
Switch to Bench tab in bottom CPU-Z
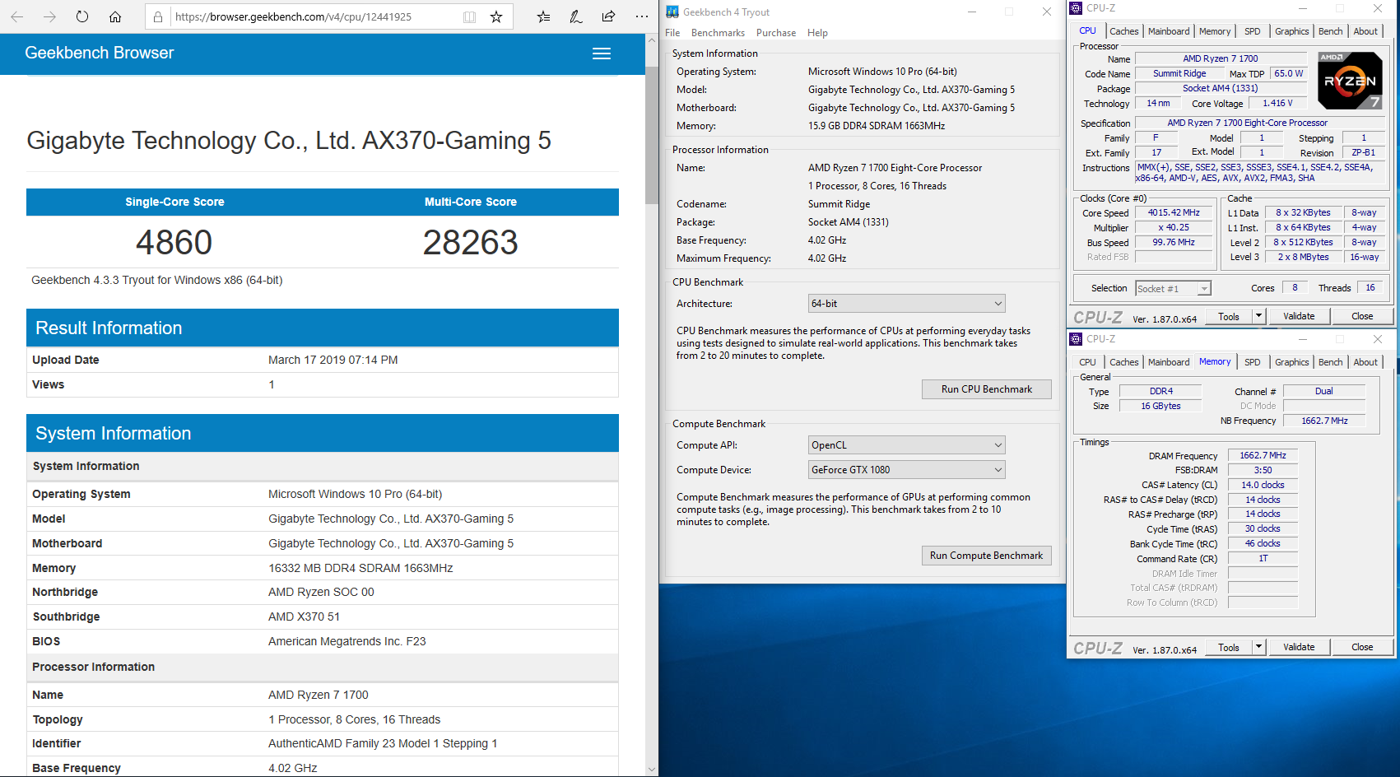[1330, 362]
